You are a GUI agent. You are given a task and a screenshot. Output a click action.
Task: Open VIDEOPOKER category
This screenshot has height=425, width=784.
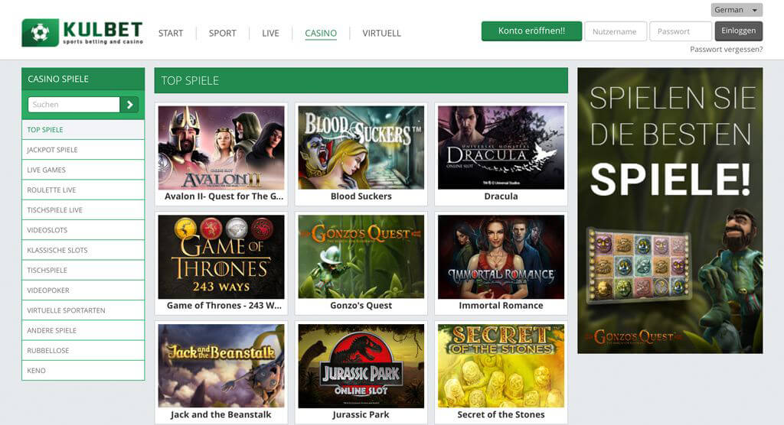pos(83,290)
